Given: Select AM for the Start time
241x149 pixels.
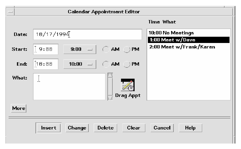Looking at the screenshot, I should tap(106, 49).
